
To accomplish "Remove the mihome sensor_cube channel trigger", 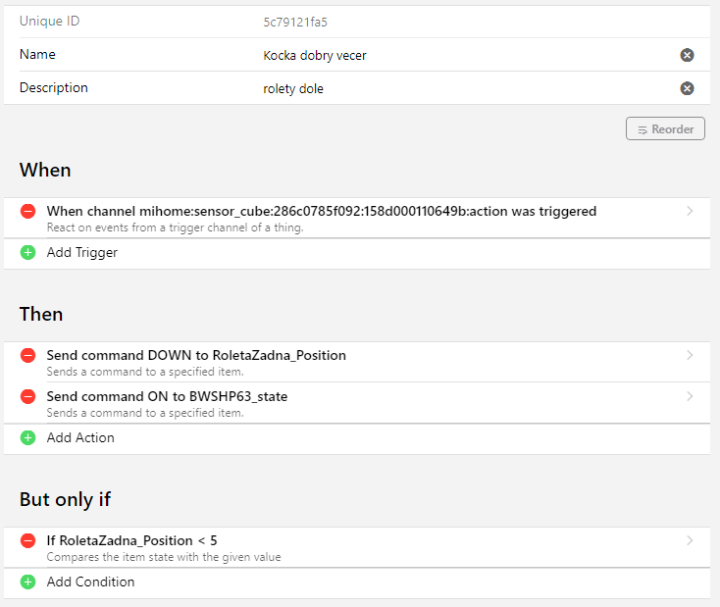I will tap(28, 211).
